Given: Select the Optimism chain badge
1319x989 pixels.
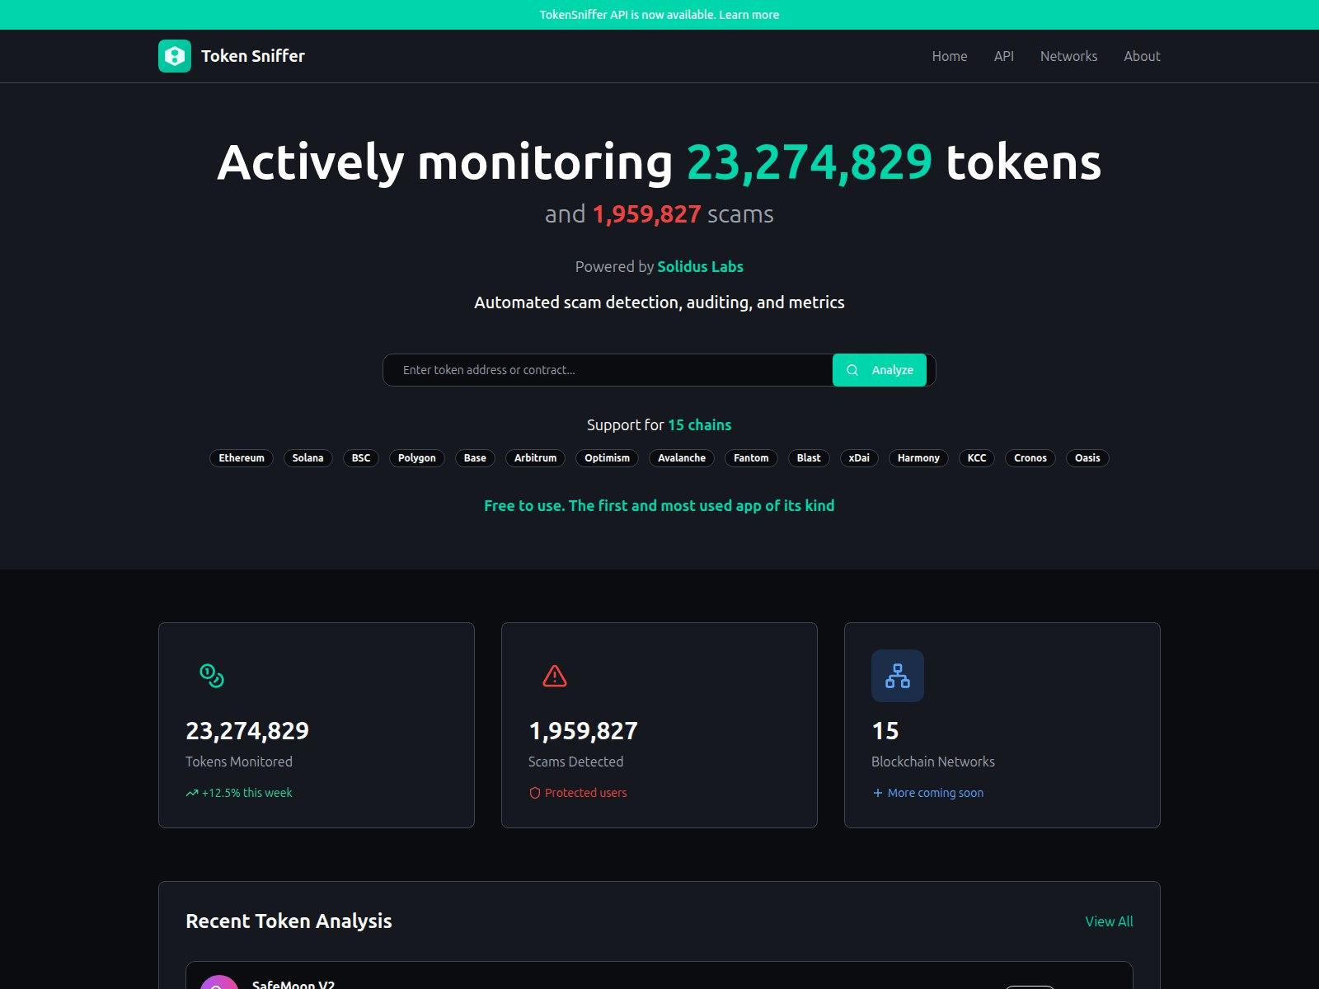Looking at the screenshot, I should point(607,458).
